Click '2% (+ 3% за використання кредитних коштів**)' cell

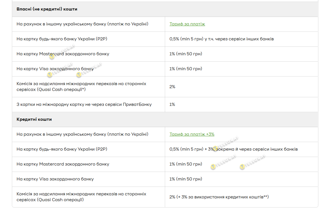[x=219, y=197]
